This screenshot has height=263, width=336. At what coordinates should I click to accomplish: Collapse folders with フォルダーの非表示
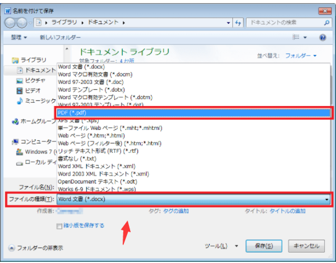(x=36, y=248)
